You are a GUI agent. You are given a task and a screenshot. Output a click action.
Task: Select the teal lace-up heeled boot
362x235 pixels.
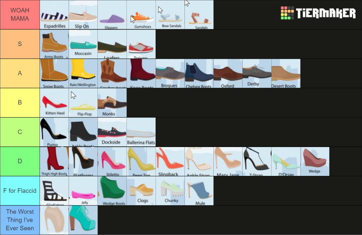tap(83, 220)
